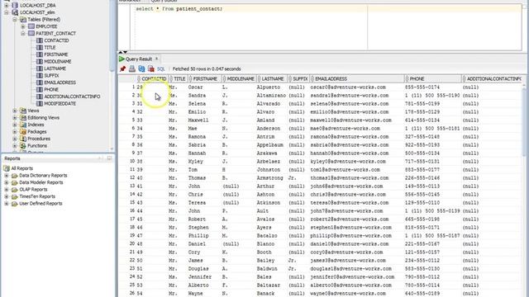Image resolution: width=529 pixels, height=297 pixels.
Task: Select the SUFFIX column in tree
Action: pyautogui.click(x=51, y=75)
